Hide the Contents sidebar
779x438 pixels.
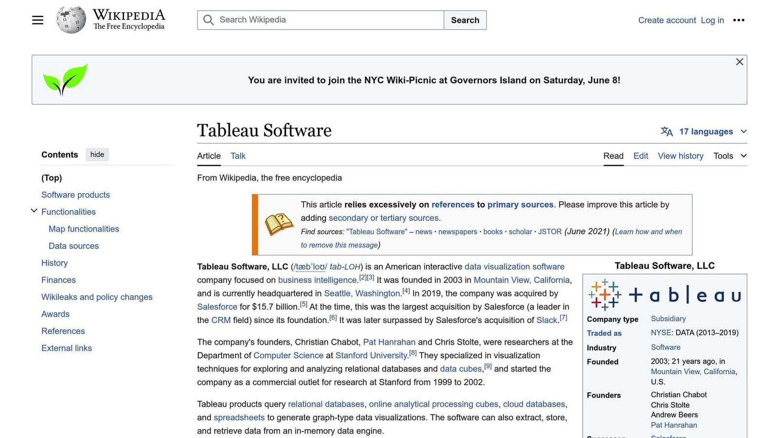[97, 154]
